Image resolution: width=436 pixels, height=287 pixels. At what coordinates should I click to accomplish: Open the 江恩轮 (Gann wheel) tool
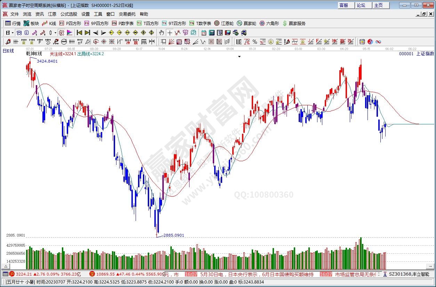tap(224, 23)
